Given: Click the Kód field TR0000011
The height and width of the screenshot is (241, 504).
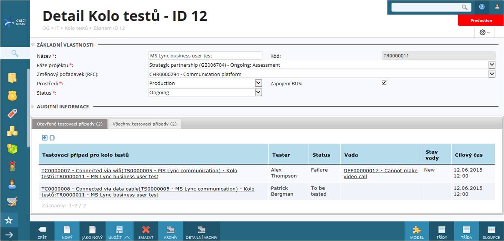Looking at the screenshot, I should click(x=438, y=56).
